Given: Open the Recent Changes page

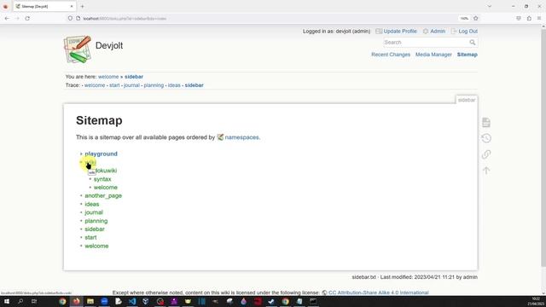Looking at the screenshot, I should [x=391, y=55].
